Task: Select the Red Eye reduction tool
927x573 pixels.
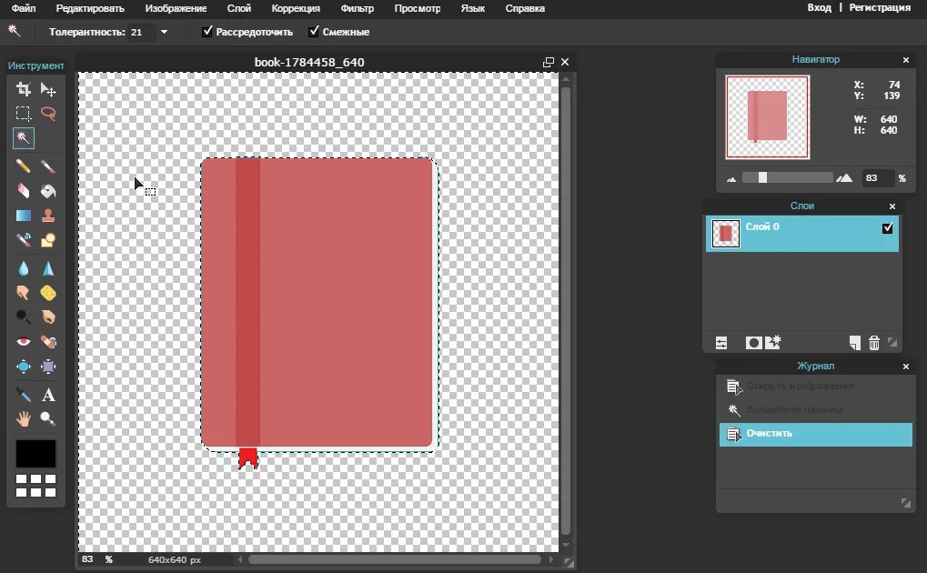Action: [x=23, y=342]
